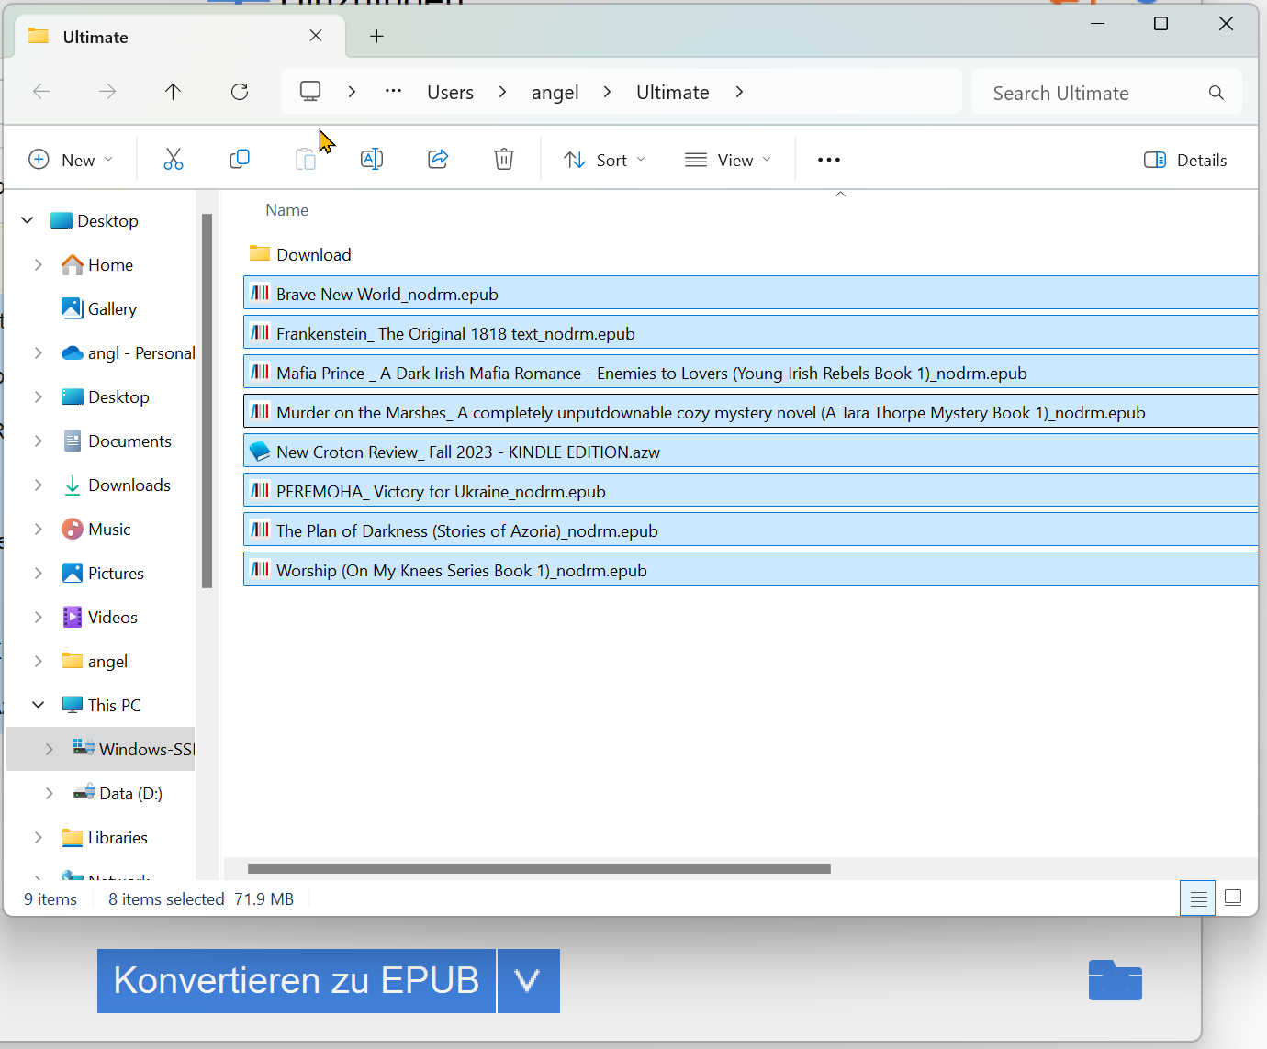Select Videos in the navigation pane
The width and height of the screenshot is (1267, 1049).
click(99, 617)
